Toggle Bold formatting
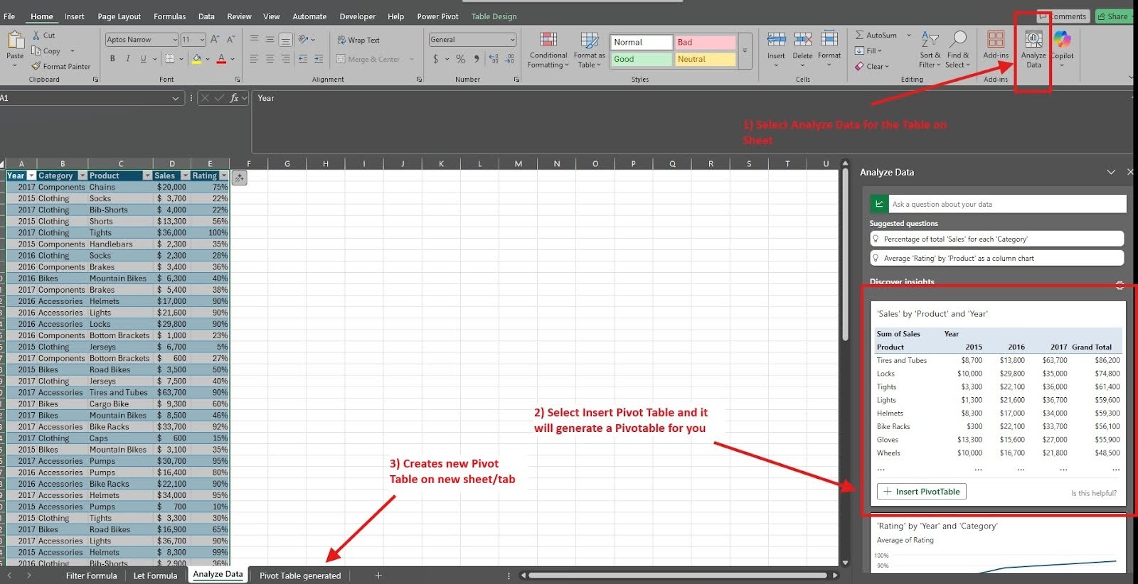This screenshot has width=1138, height=584. point(112,59)
